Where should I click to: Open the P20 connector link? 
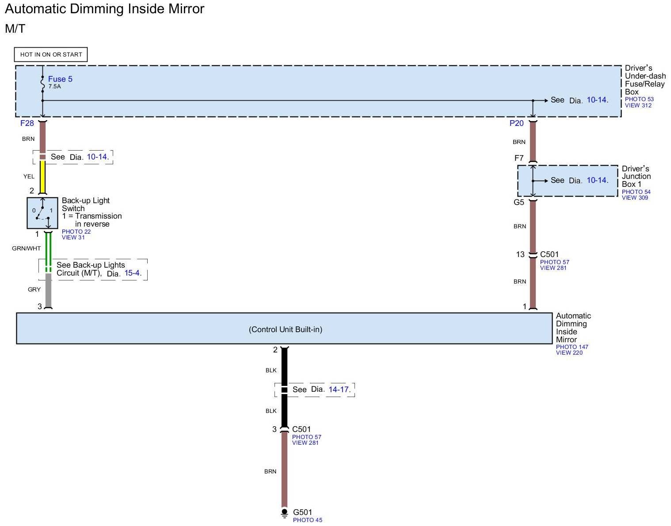tap(516, 123)
